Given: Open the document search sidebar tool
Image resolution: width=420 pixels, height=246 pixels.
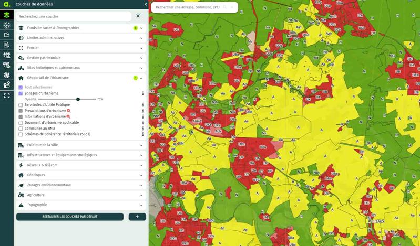Looking at the screenshot, I should point(7,45).
